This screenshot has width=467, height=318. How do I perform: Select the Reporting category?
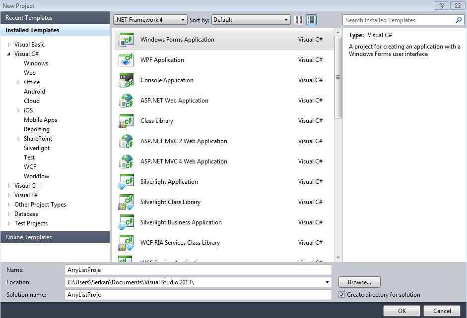click(37, 129)
